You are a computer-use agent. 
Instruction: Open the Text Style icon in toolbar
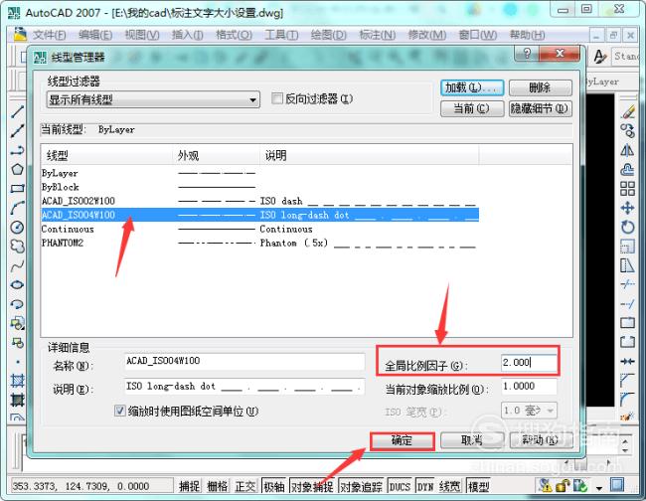pyautogui.click(x=600, y=56)
